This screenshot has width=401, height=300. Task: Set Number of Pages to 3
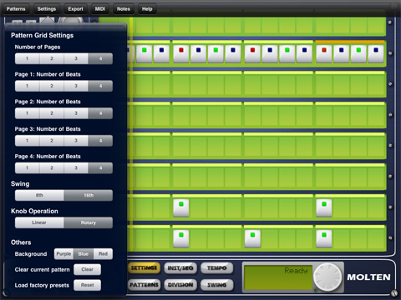point(76,58)
